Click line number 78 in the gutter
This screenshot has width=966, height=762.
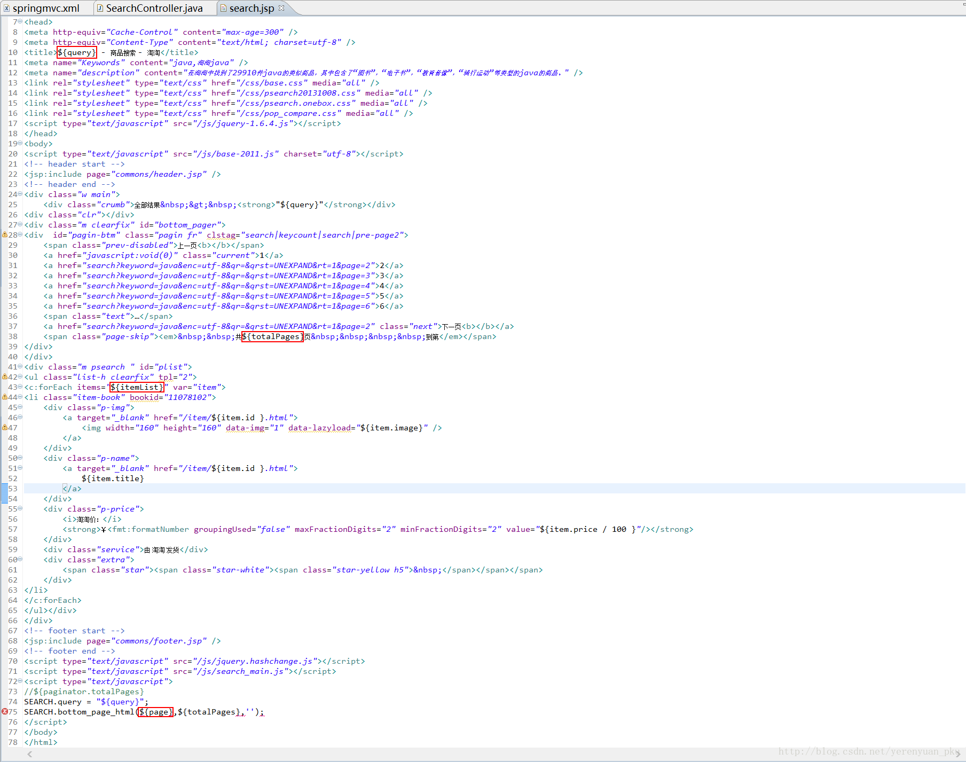[13, 742]
